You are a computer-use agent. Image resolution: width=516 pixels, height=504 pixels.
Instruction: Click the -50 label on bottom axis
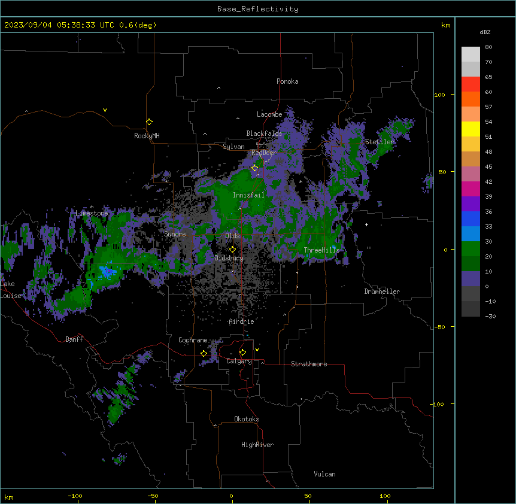(x=153, y=496)
